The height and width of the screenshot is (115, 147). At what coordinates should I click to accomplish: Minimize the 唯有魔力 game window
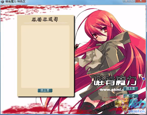126,1
